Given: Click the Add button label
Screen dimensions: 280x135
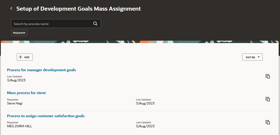Looking at the screenshot, I should (x=27, y=57).
